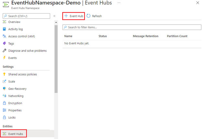202x139 pixels.
Task: Click the Encryption lock icon
Action: point(5,103)
